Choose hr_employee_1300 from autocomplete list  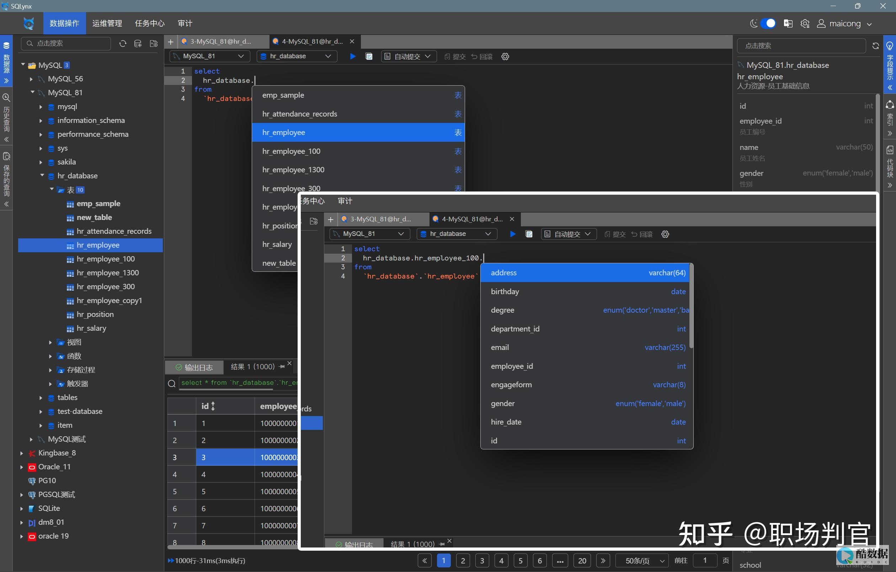pos(358,169)
